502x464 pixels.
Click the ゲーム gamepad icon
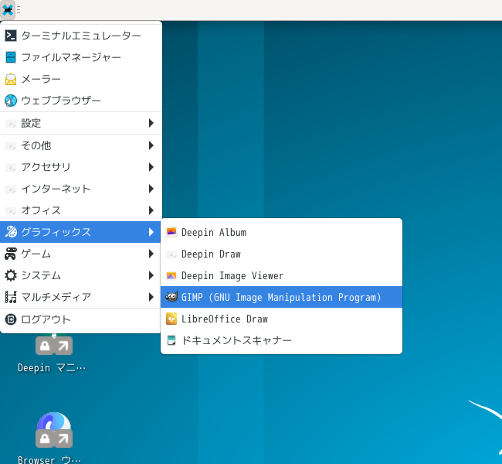11,254
